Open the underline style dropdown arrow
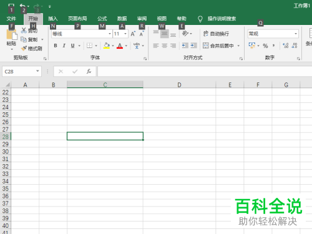This screenshot has width=312, height=234. coord(79,46)
